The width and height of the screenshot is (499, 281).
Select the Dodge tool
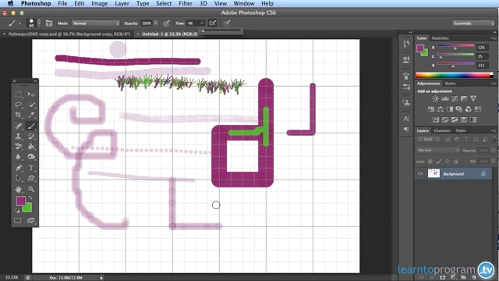tap(31, 157)
